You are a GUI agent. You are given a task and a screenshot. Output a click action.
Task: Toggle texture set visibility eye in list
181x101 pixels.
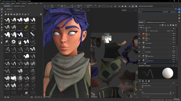click(x=139, y=12)
